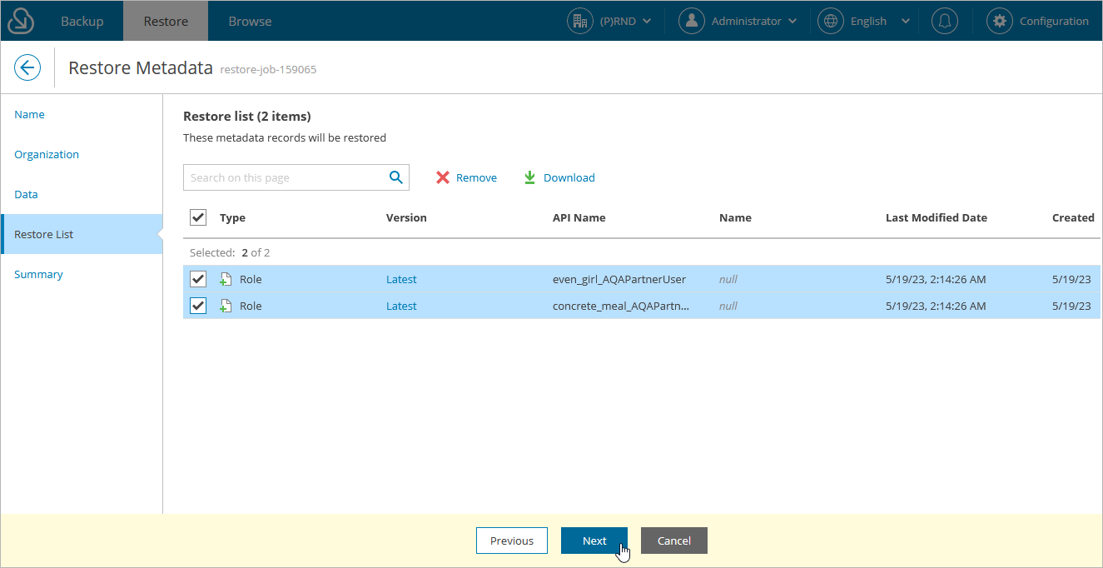Go to the Summary wizard step
The width and height of the screenshot is (1103, 568).
[38, 274]
